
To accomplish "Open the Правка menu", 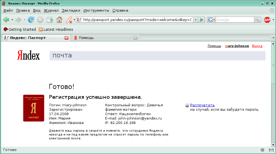I will click(x=23, y=10).
